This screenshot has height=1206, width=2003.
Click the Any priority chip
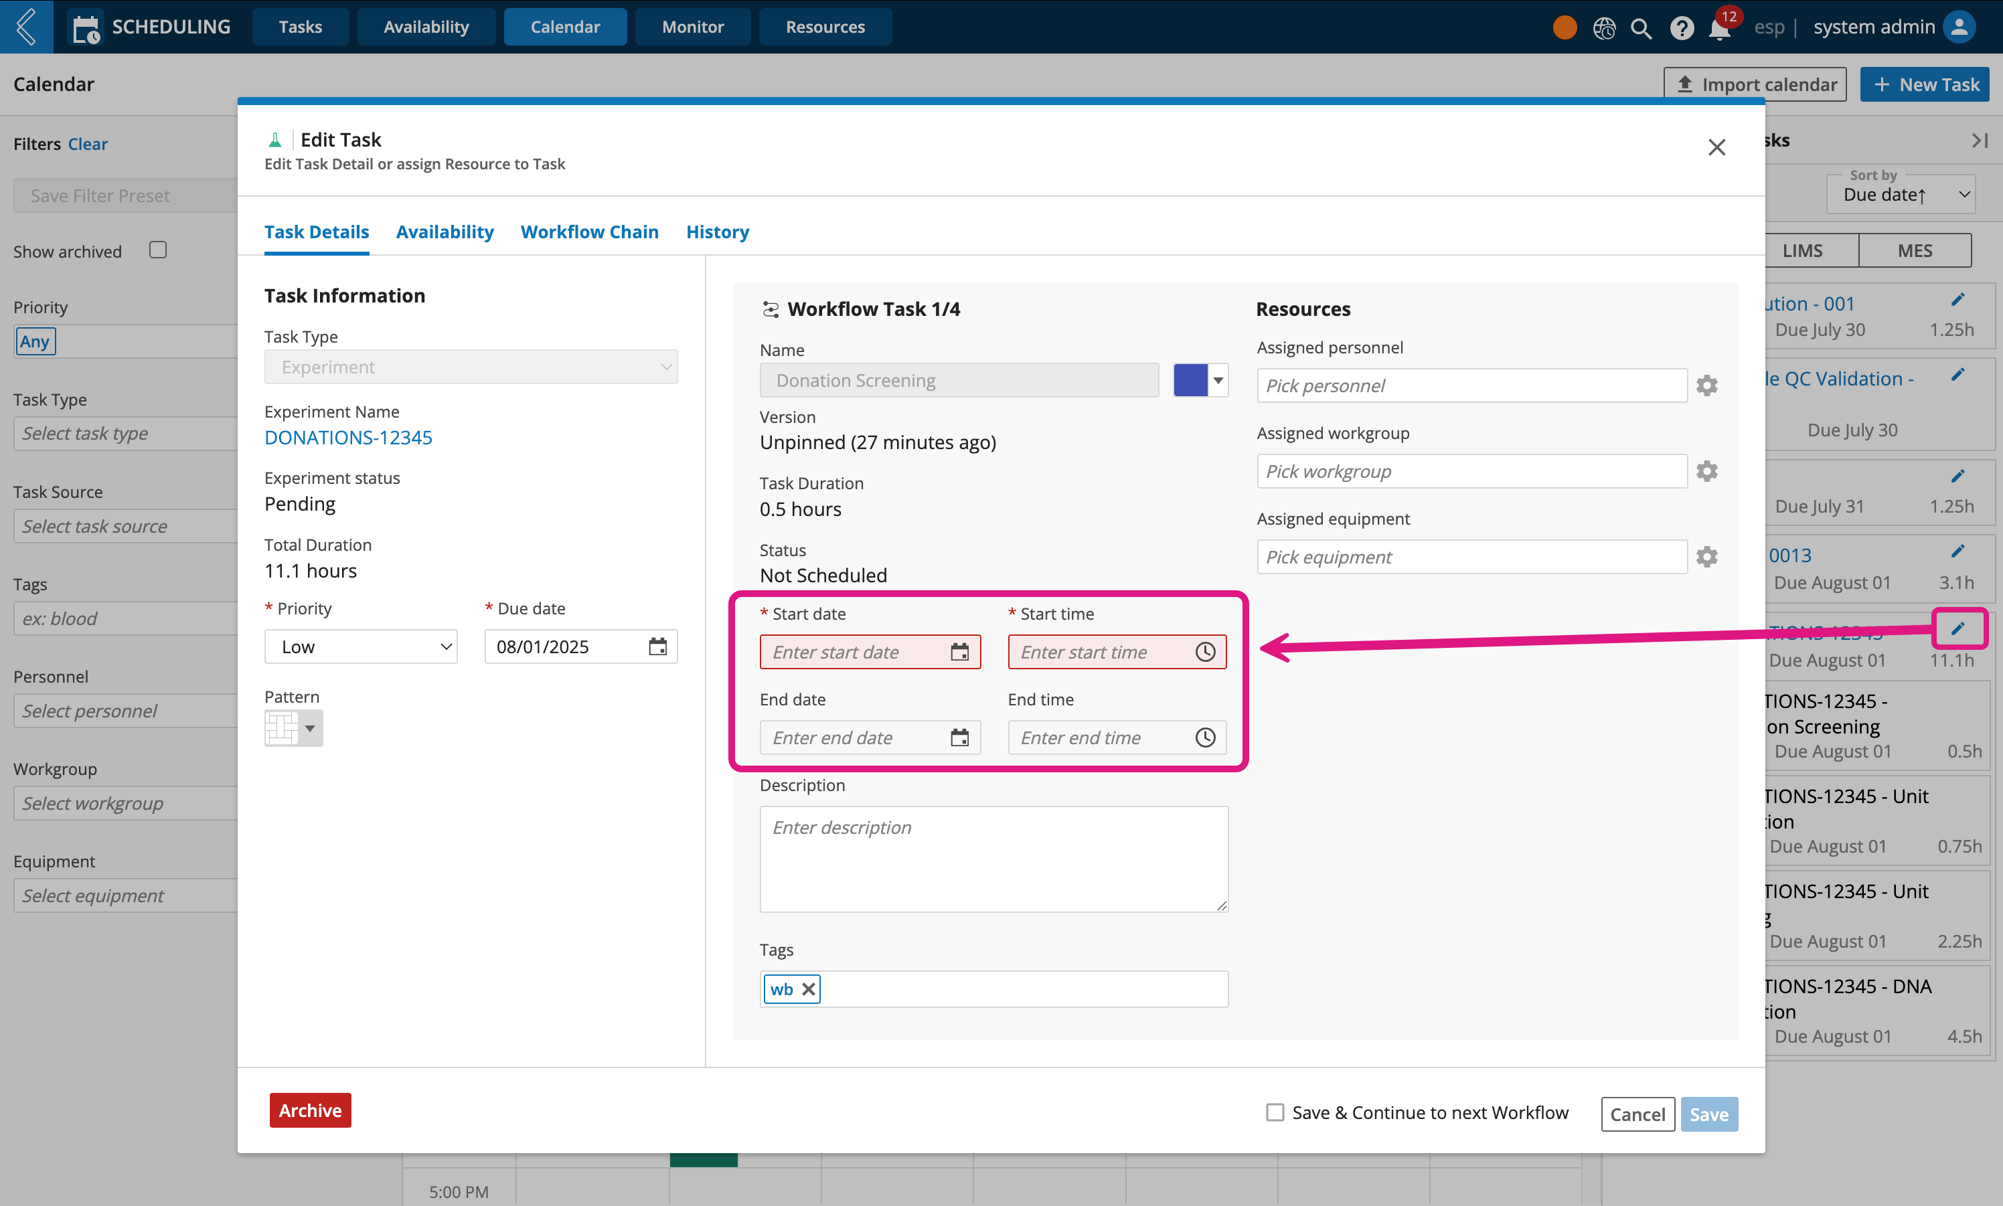tap(35, 341)
